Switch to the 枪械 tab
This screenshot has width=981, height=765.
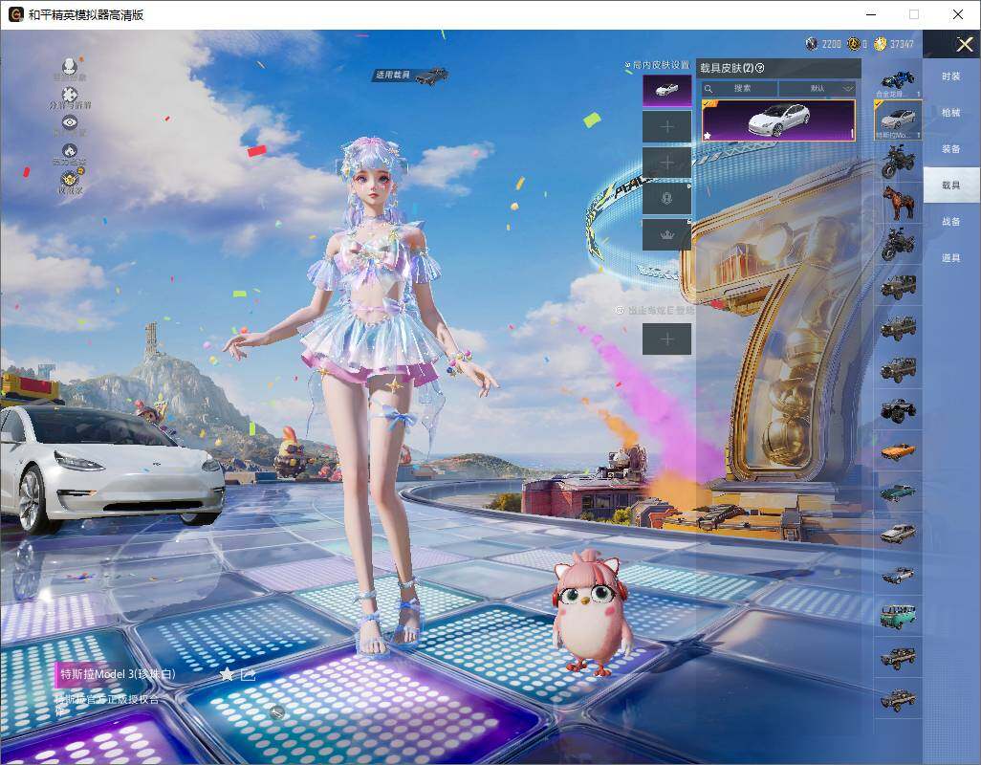point(951,113)
